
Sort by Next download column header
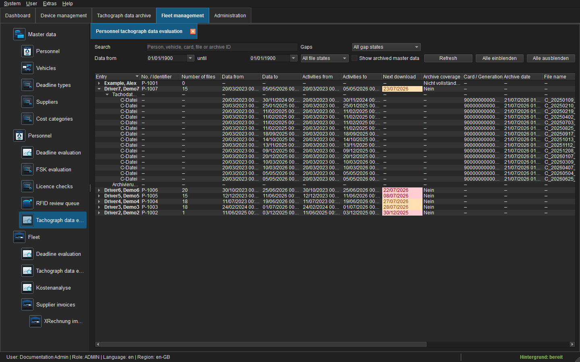pyautogui.click(x=402, y=76)
